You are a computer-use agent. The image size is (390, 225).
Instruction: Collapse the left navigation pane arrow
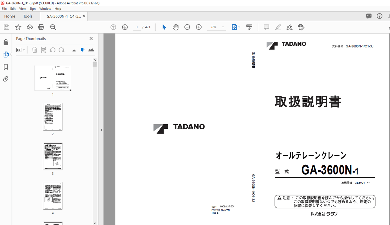pyautogui.click(x=101, y=130)
